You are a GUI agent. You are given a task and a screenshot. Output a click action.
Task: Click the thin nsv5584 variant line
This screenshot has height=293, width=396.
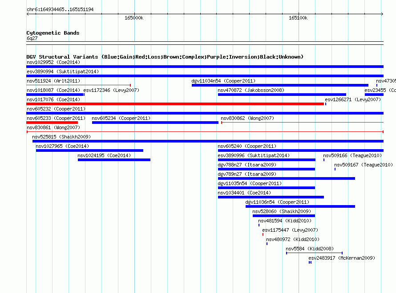pos(315,253)
